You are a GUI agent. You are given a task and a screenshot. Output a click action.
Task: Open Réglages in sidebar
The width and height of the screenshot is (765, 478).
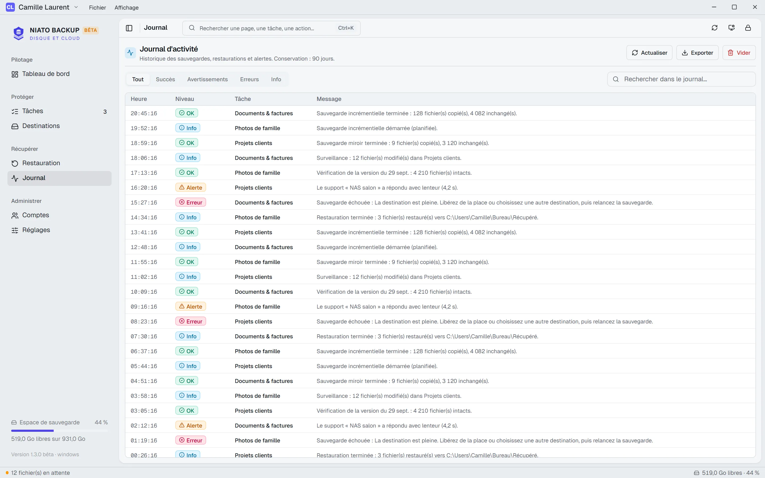pyautogui.click(x=59, y=230)
